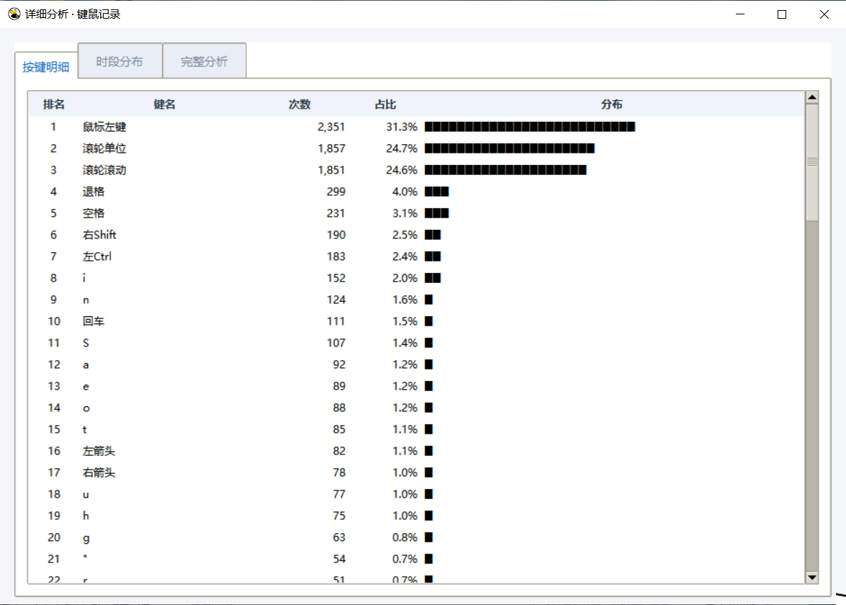
Task: Select the 右Shift row
Action: coord(416,235)
